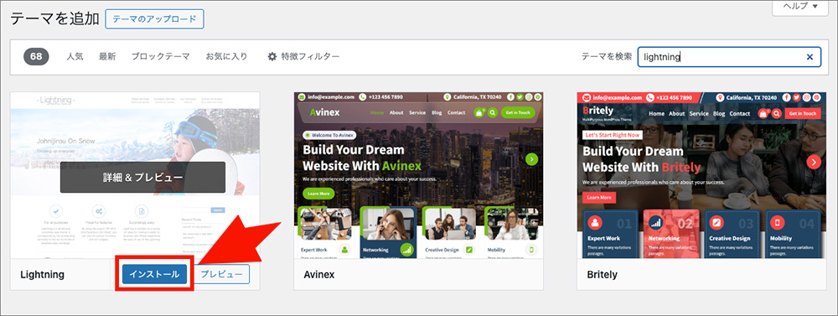Install the Lightning theme

pos(154,274)
